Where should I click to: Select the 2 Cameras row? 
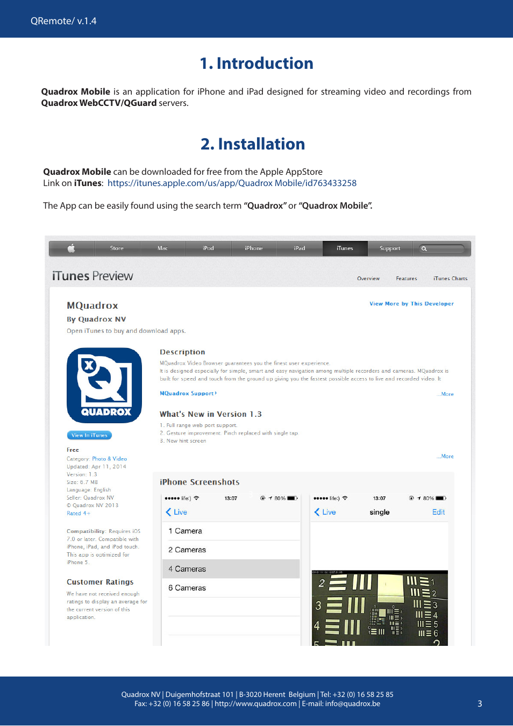tap(231, 550)
